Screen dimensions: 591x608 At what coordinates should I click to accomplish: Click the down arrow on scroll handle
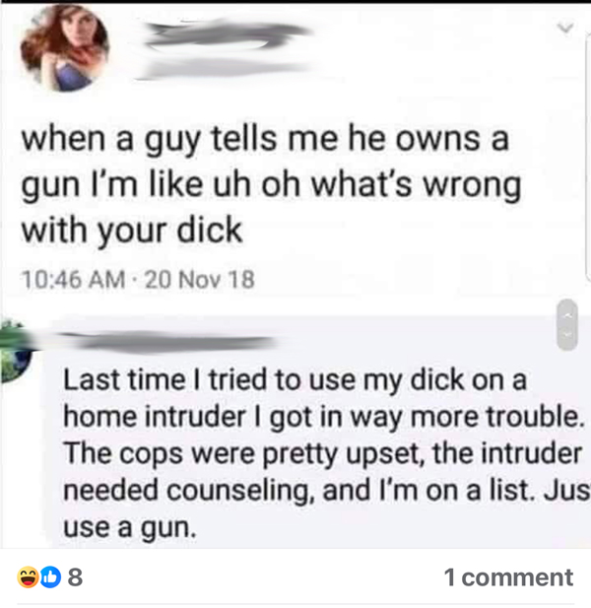[x=567, y=335]
